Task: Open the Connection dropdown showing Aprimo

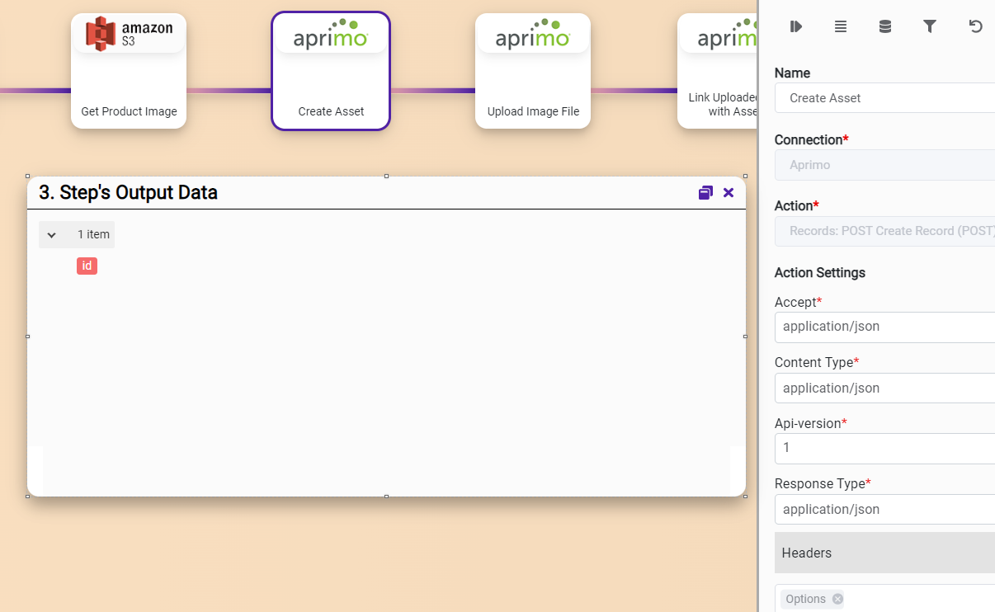Action: (x=884, y=165)
